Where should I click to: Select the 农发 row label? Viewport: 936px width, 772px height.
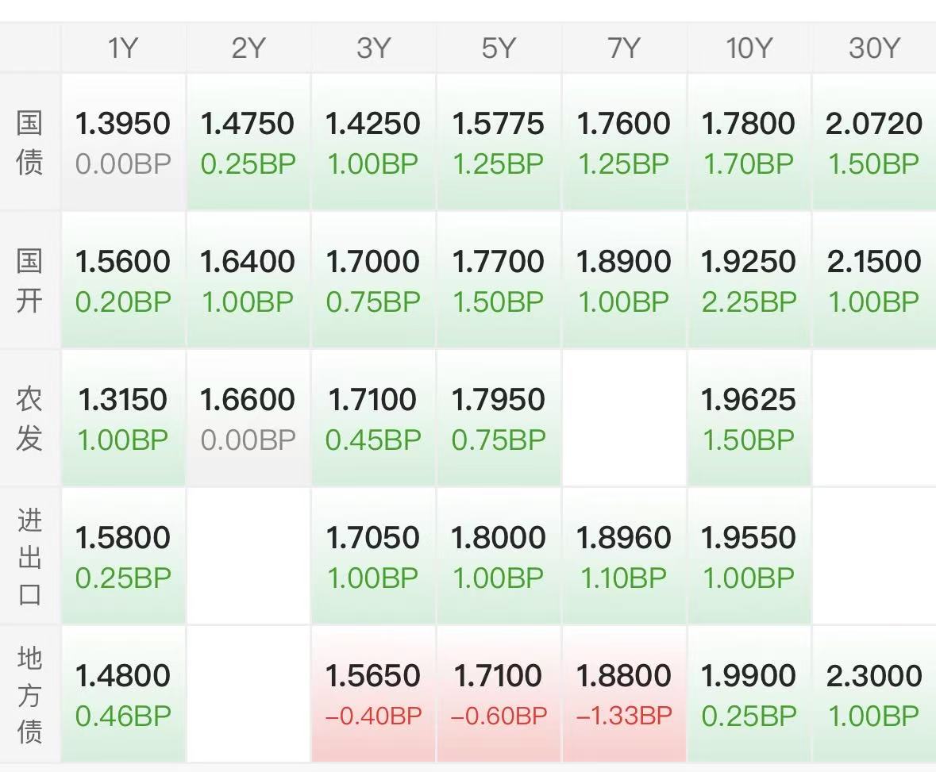coord(29,418)
